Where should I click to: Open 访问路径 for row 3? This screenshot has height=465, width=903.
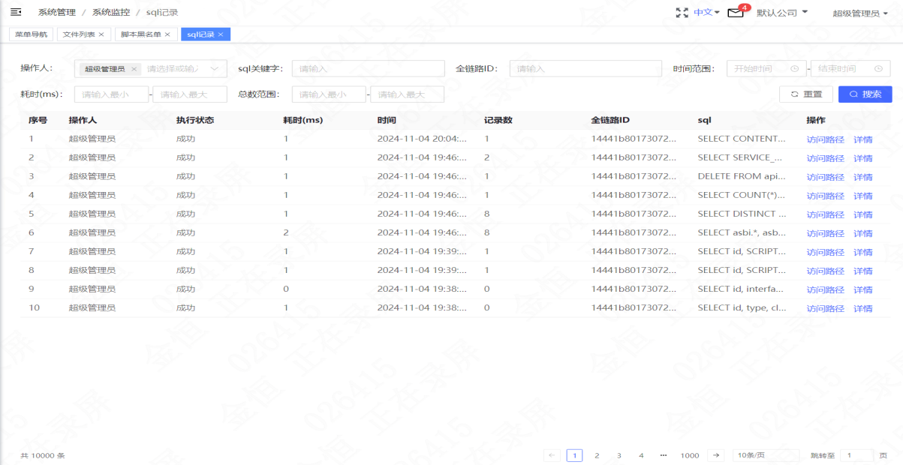825,177
